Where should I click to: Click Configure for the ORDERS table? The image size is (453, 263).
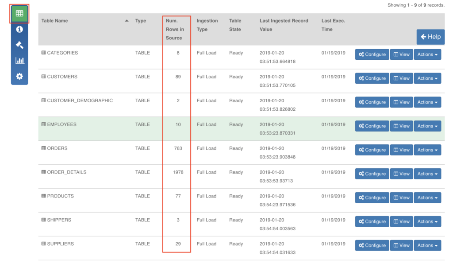[x=372, y=150]
